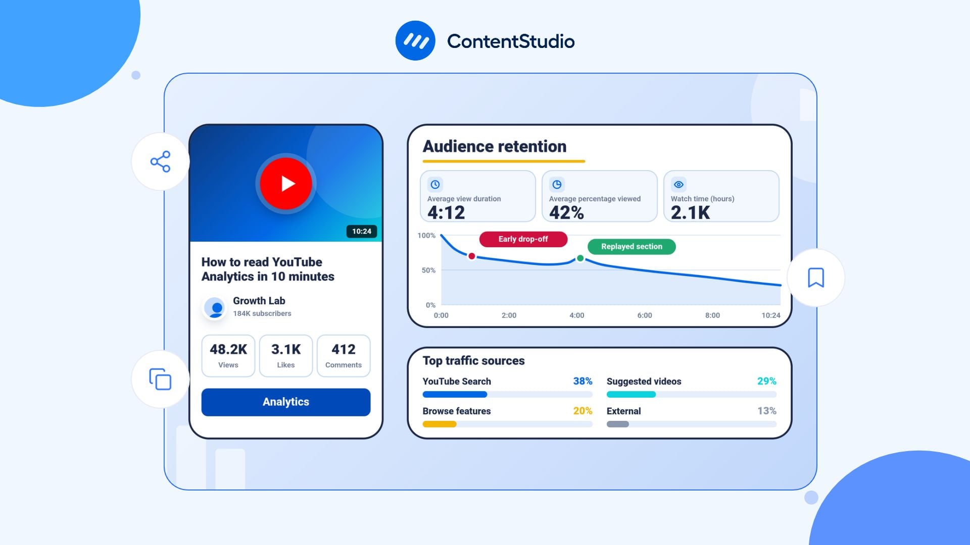Click the 4:12 average view duration value
970x545 pixels.
point(446,212)
